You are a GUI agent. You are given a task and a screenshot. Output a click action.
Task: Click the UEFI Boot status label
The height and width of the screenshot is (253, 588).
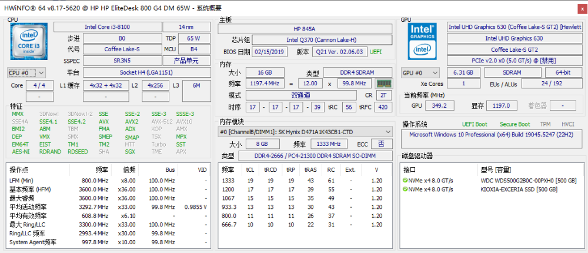click(x=475, y=124)
